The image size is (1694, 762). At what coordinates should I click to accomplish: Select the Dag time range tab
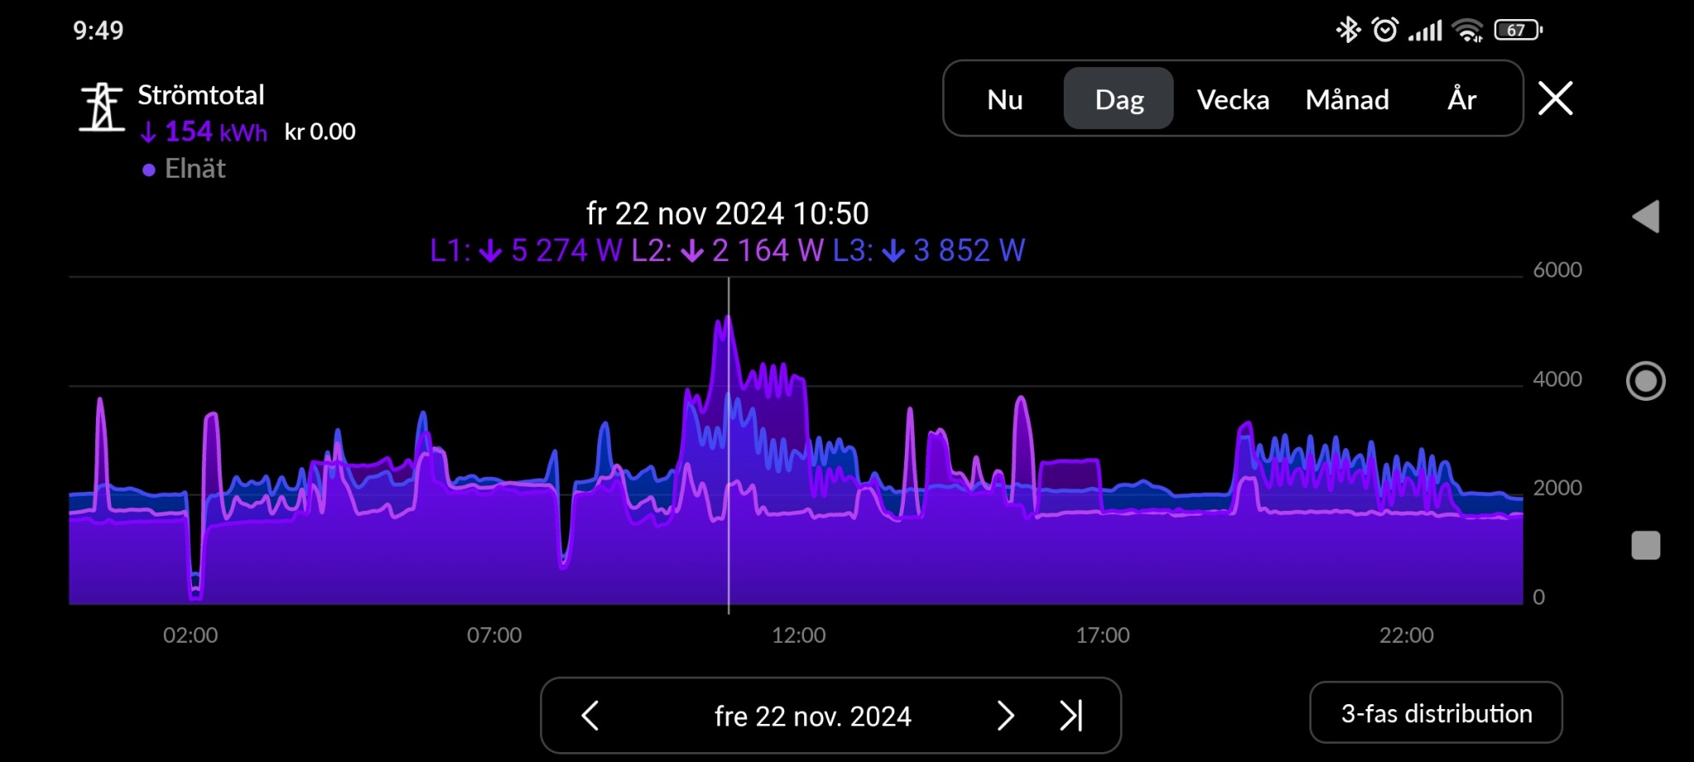pyautogui.click(x=1118, y=100)
